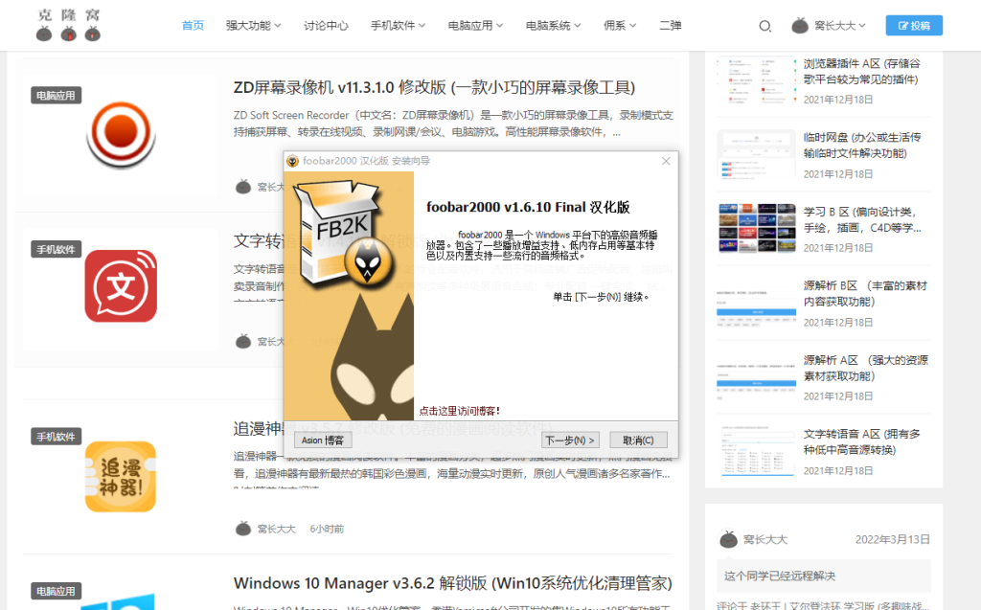Click author avatar beside 6小时前 timestamp
The width and height of the screenshot is (981, 610).
tap(243, 529)
